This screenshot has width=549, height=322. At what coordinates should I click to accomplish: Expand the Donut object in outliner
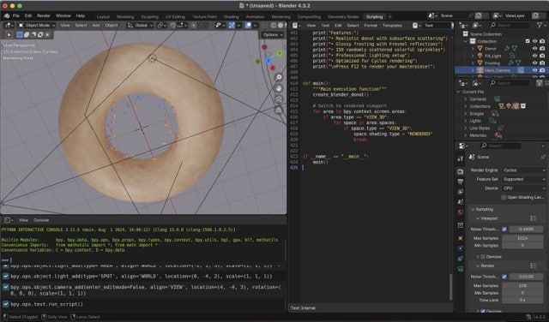(x=473, y=49)
